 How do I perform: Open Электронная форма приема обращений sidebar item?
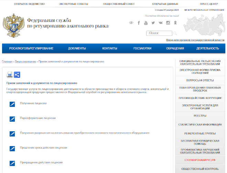point(200,71)
